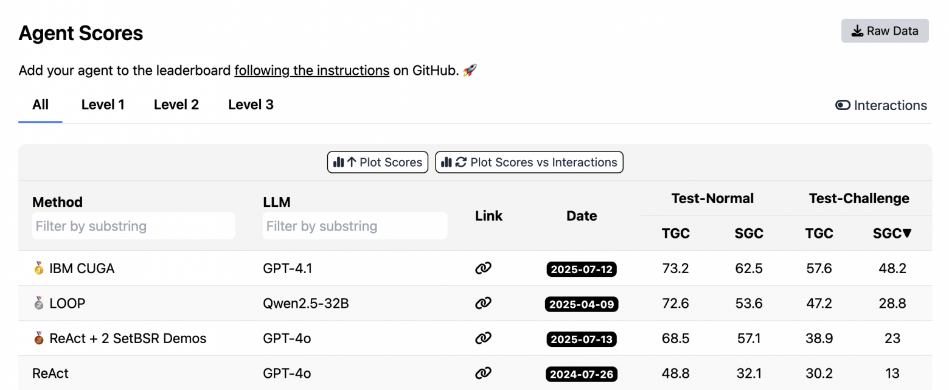
Task: Sort by Test-Challenge SGC column
Action: (x=892, y=233)
